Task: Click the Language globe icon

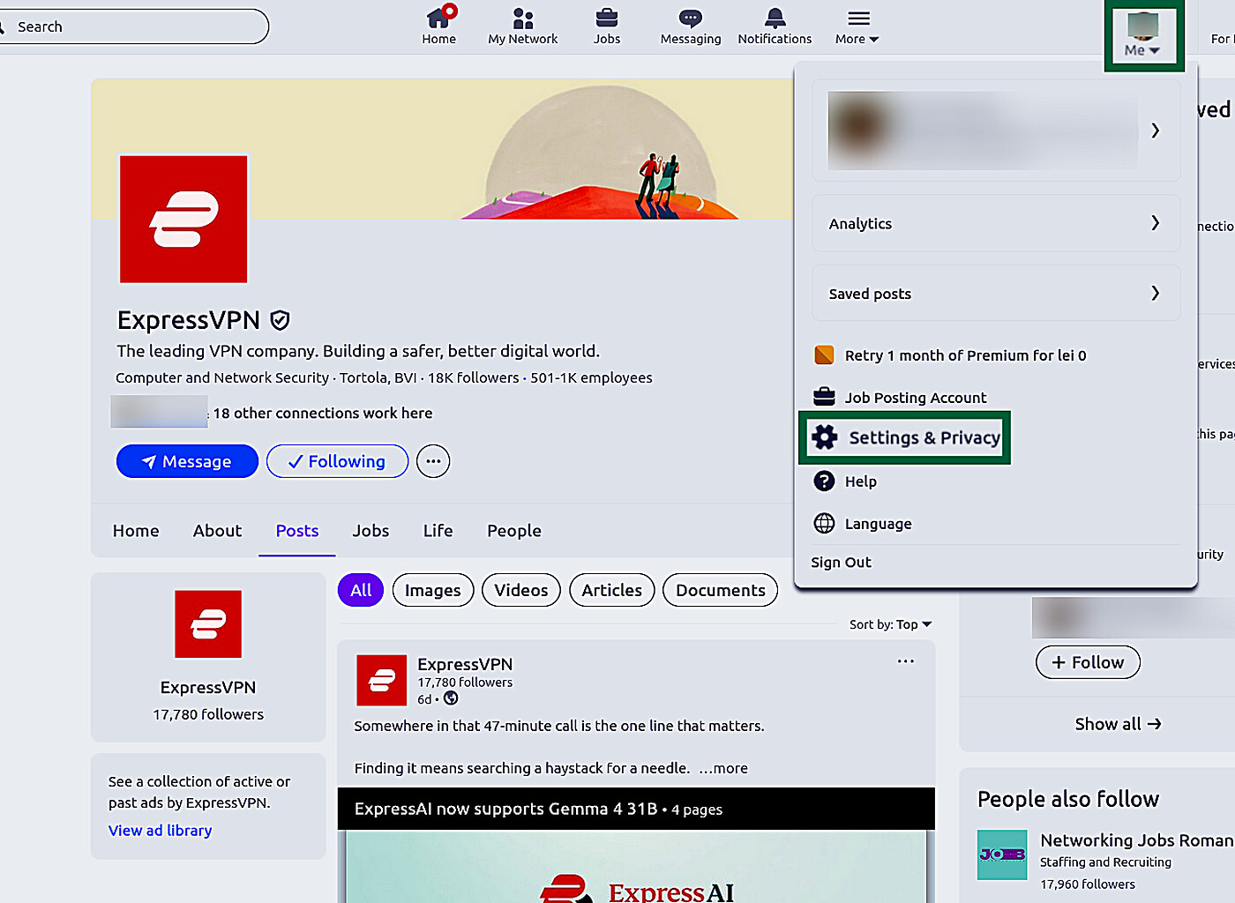Action: click(x=824, y=523)
